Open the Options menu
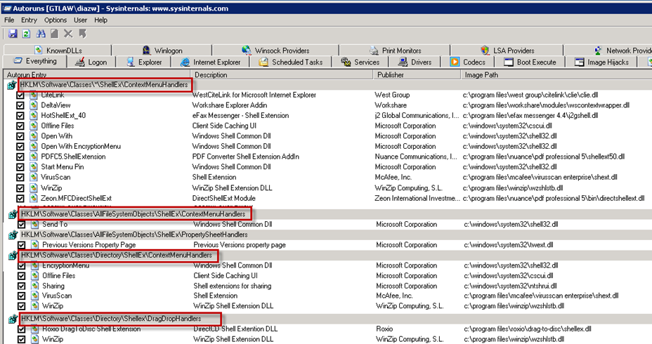 coord(56,20)
